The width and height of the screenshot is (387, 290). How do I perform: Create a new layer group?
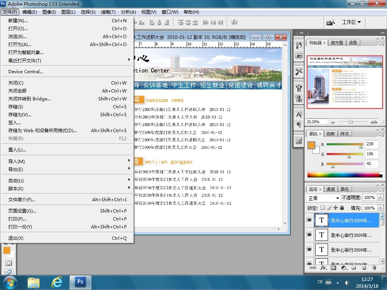354,268
